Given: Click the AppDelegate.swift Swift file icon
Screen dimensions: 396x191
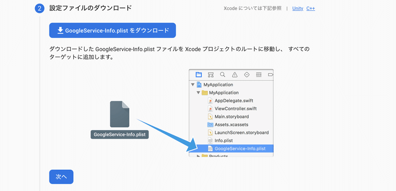Looking at the screenshot, I should point(210,101).
